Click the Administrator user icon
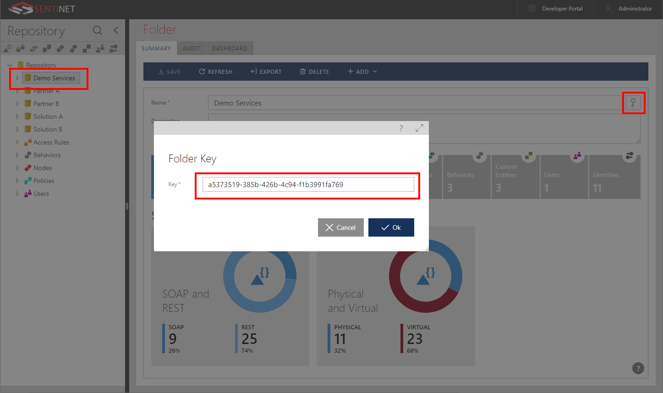663x393 pixels. (608, 9)
